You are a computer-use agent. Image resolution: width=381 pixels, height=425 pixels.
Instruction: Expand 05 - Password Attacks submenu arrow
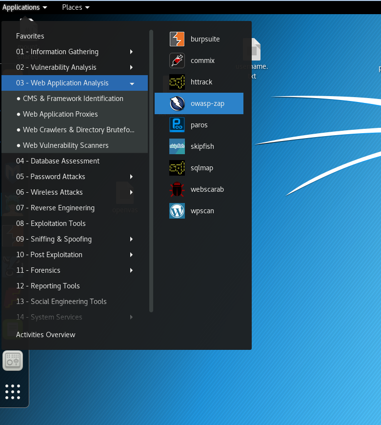click(131, 177)
